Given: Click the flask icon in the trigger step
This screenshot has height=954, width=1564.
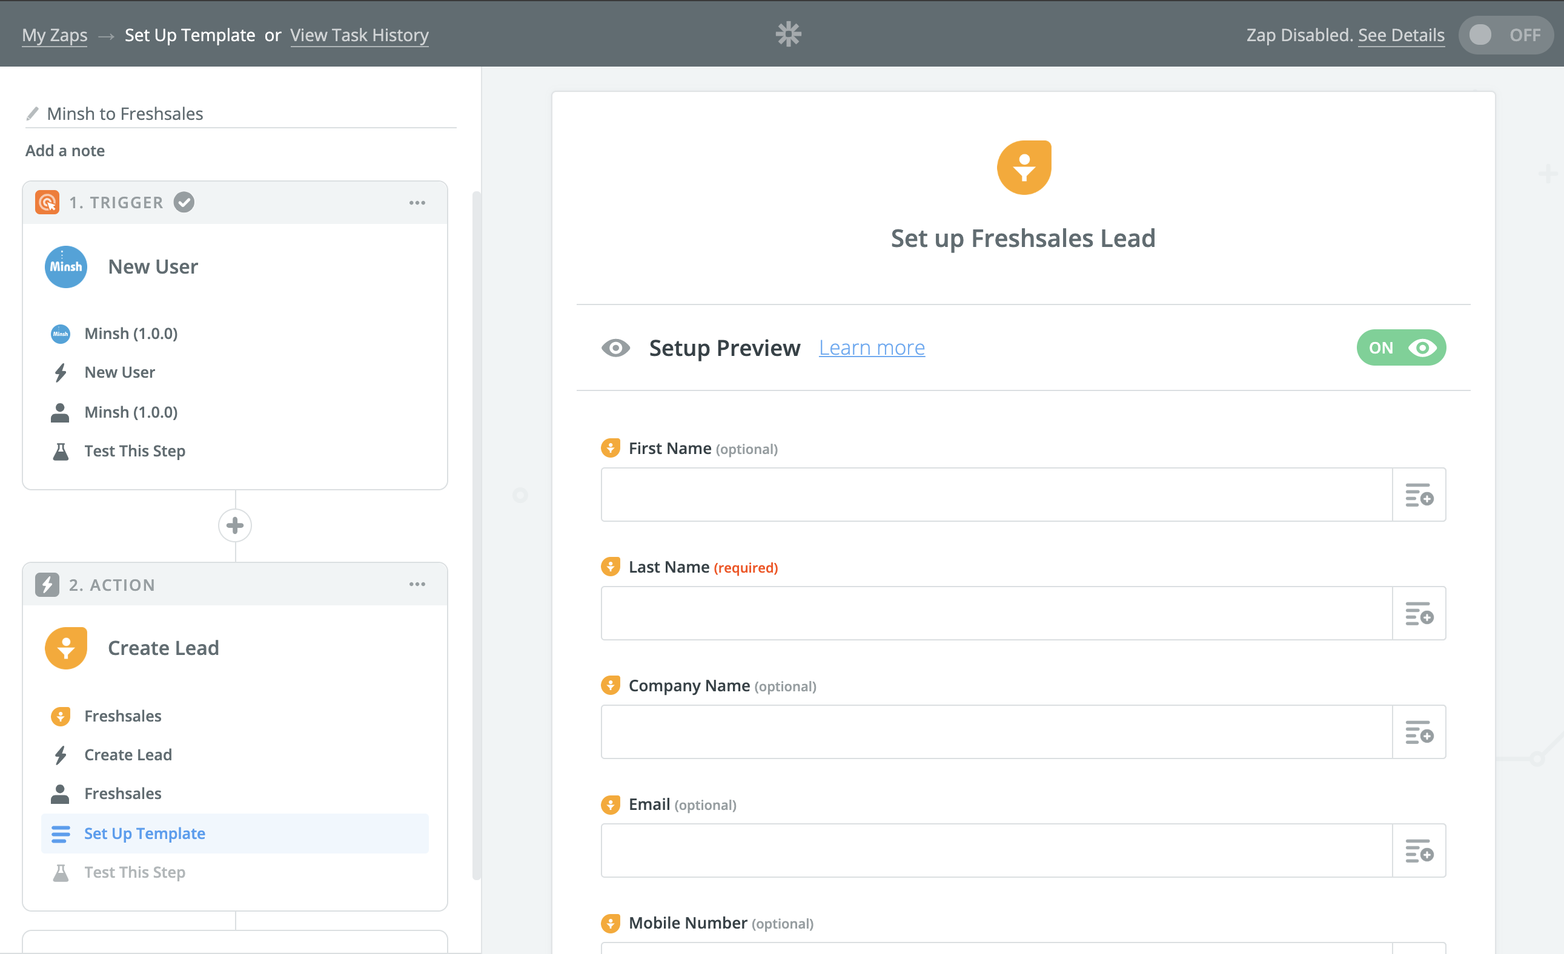Looking at the screenshot, I should click(x=61, y=451).
